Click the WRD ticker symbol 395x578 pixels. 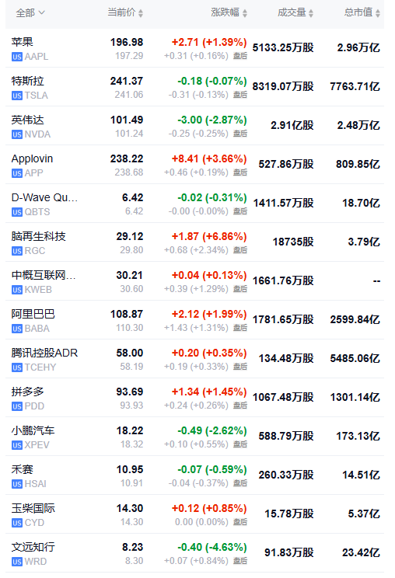(x=36, y=562)
